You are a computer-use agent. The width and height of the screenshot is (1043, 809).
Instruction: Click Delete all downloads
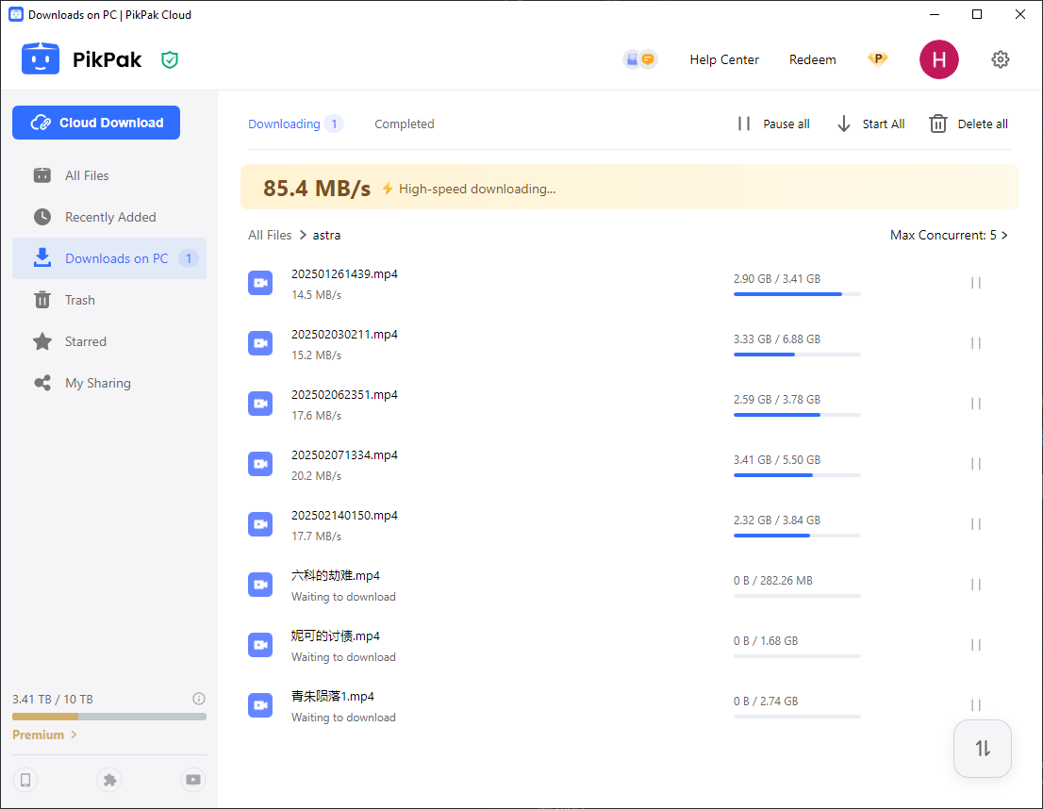tap(968, 124)
